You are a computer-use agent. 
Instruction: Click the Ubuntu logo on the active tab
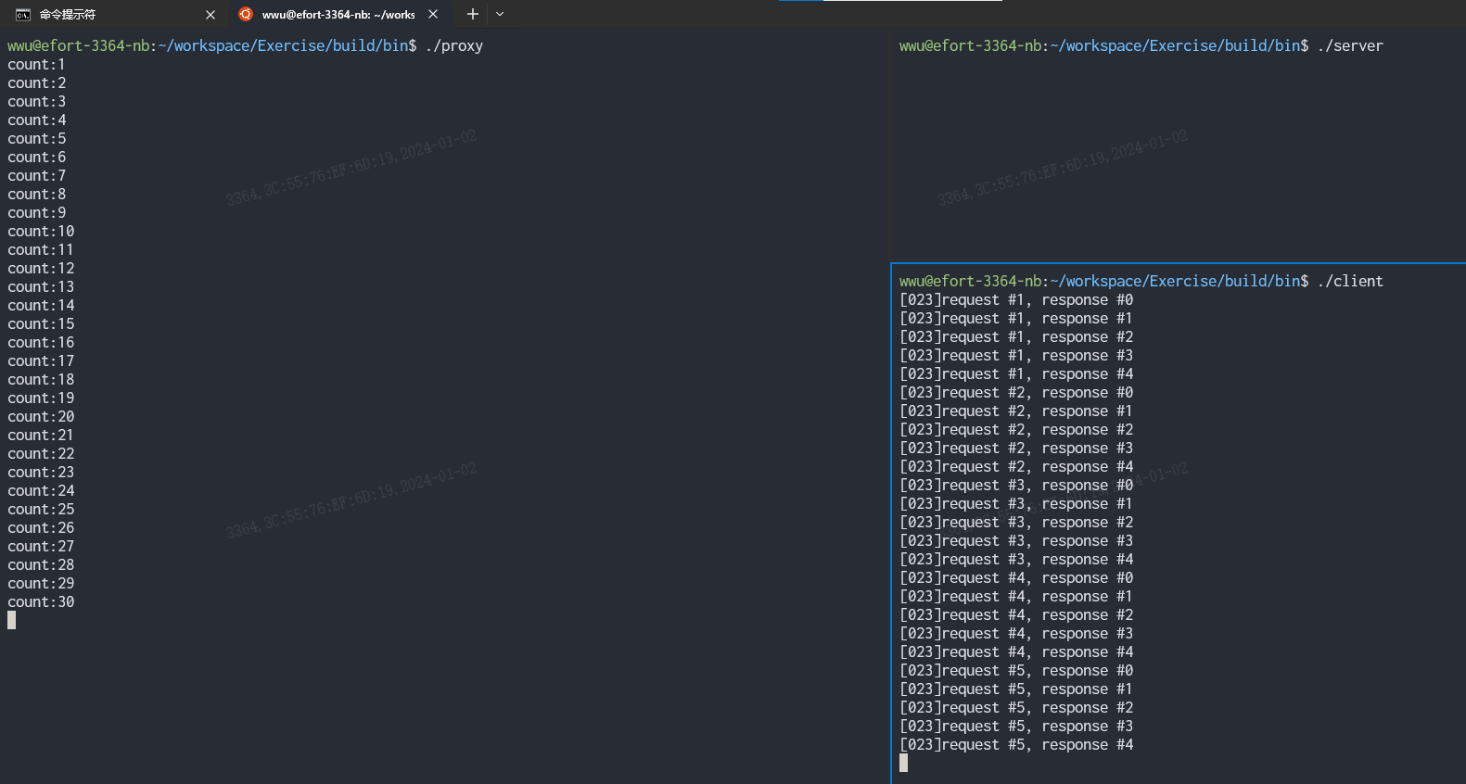tap(246, 14)
